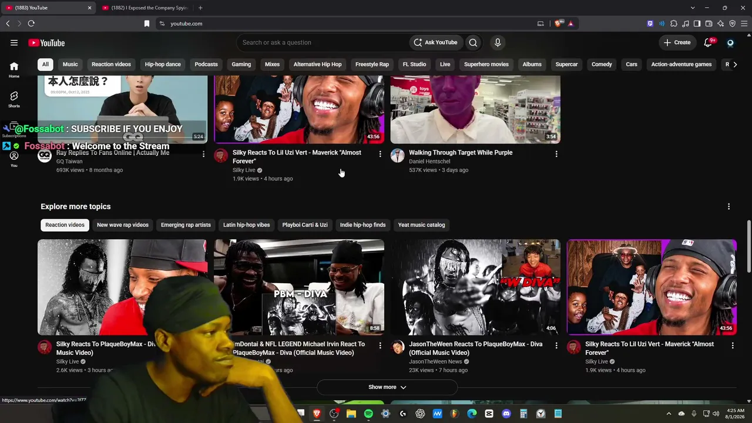The width and height of the screenshot is (752, 423).
Task: Reload the page in the browser
Action: (31, 23)
